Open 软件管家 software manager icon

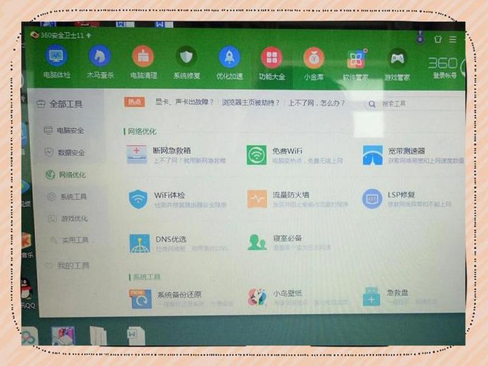point(356,59)
